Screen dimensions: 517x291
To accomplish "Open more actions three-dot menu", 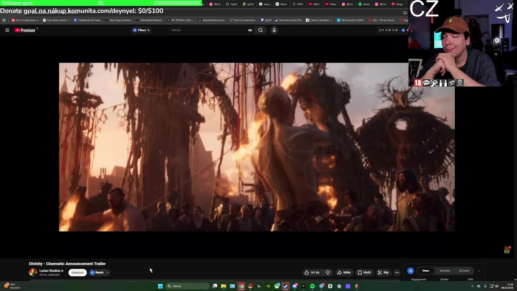I will click(397, 272).
